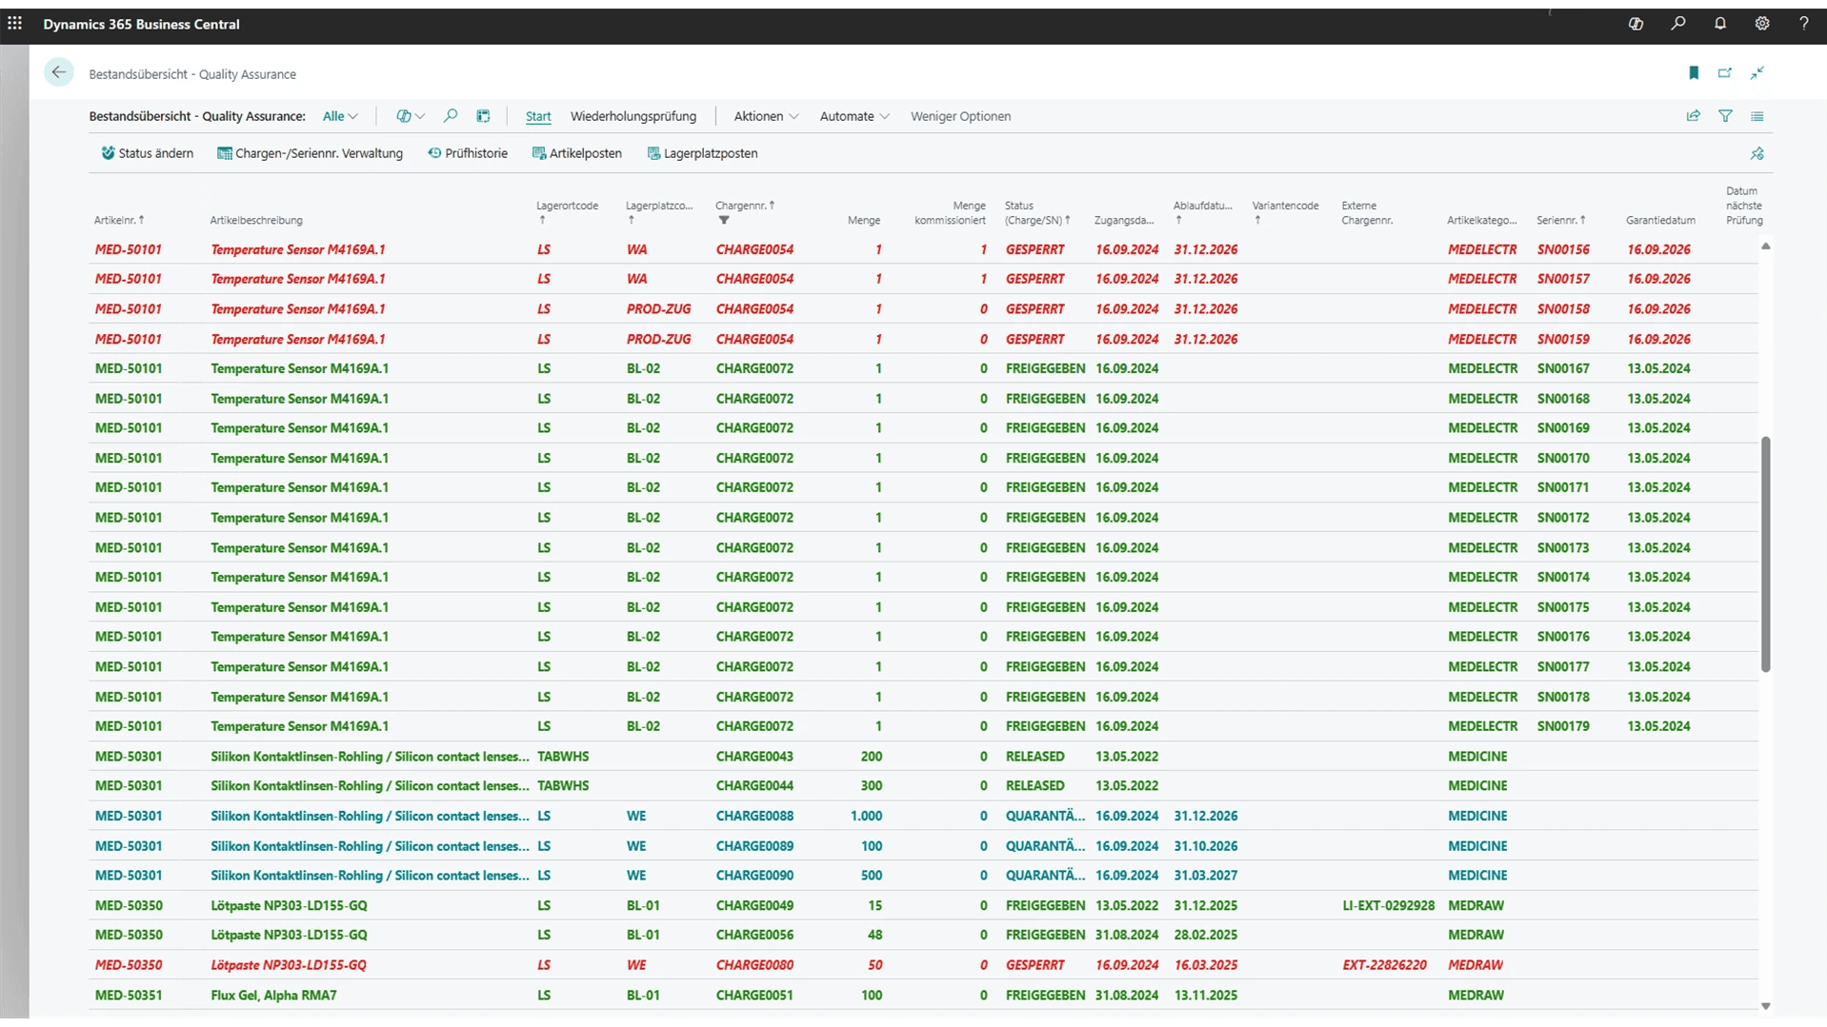This screenshot has width=1827, height=1027.
Task: Click PROD-ZUG bin in SN00158 row
Action: click(658, 309)
